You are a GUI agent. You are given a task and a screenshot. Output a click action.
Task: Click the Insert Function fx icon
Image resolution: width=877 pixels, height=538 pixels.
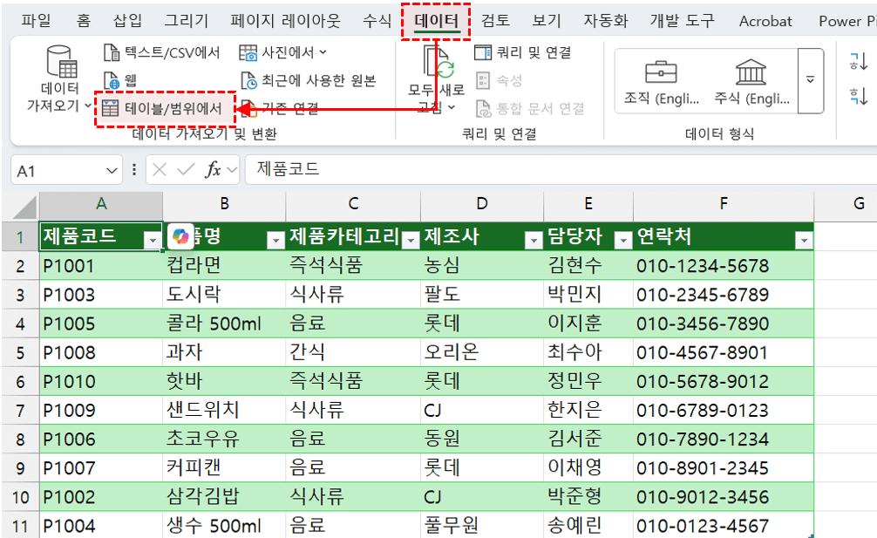214,170
